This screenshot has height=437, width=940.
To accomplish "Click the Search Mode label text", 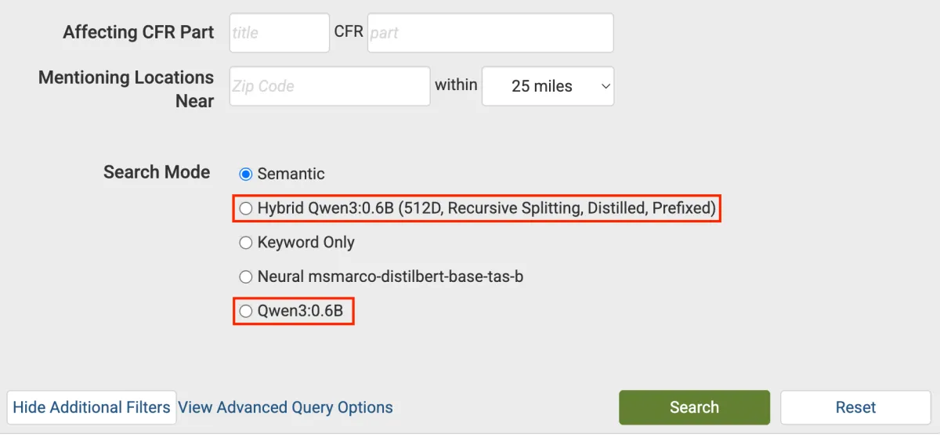I will pos(157,172).
